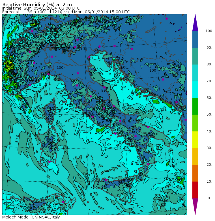
Task: Click the purple station dot above the '99' label
Action: point(104,87)
